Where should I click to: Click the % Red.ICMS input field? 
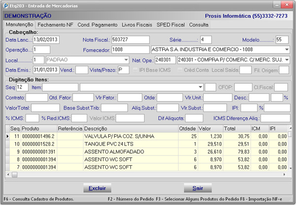[79, 118]
